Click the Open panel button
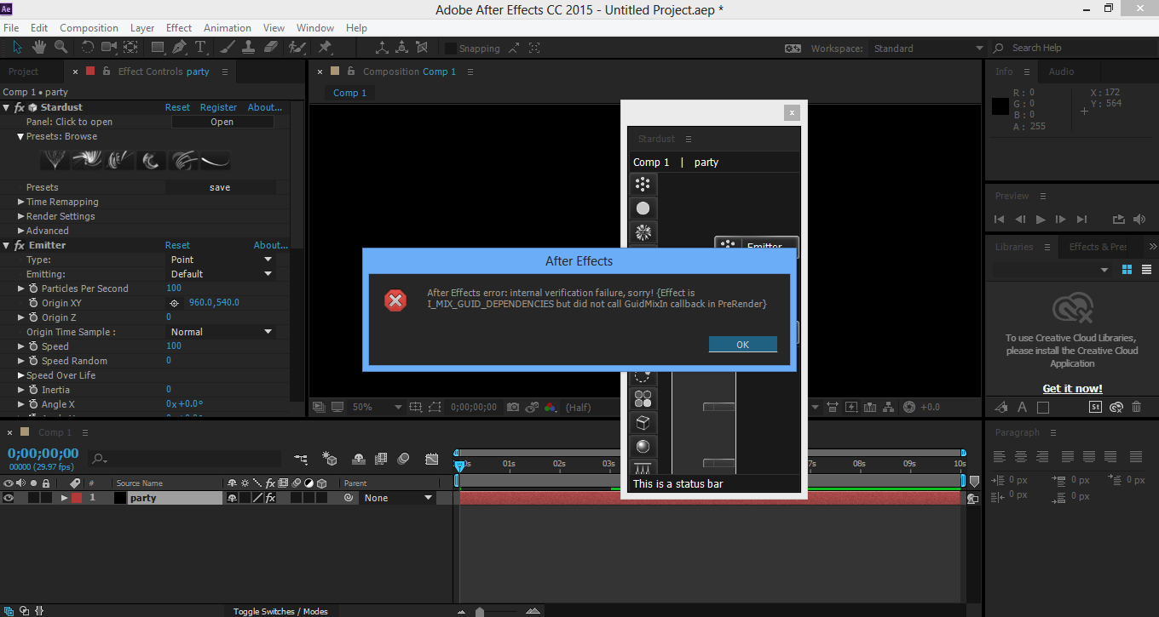Viewport: 1159px width, 617px height. point(222,122)
